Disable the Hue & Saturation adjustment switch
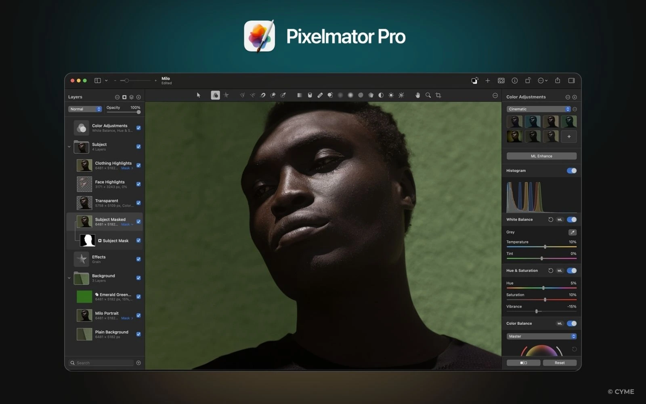 571,270
